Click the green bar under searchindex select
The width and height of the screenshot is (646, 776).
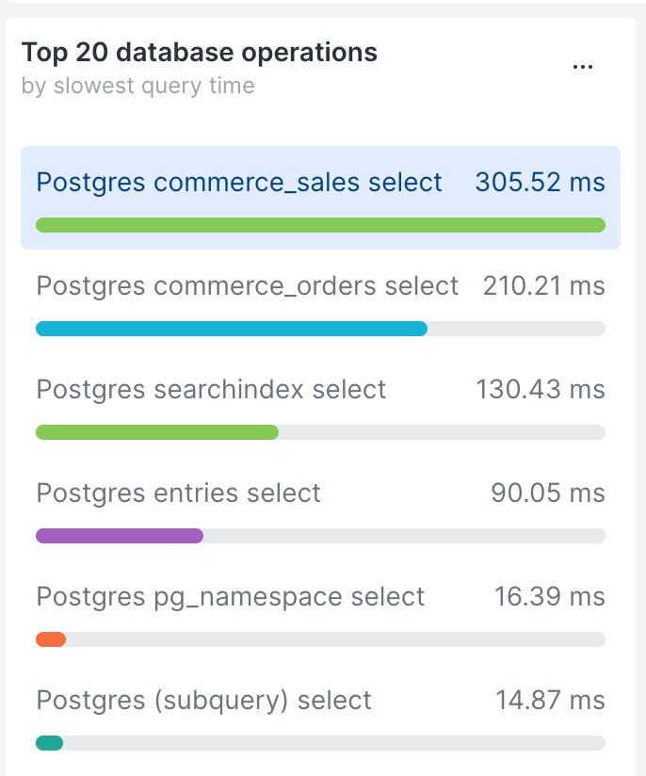tap(156, 431)
